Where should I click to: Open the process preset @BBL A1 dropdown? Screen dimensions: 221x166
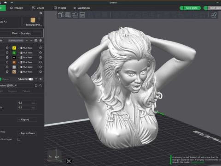click(x=16, y=85)
